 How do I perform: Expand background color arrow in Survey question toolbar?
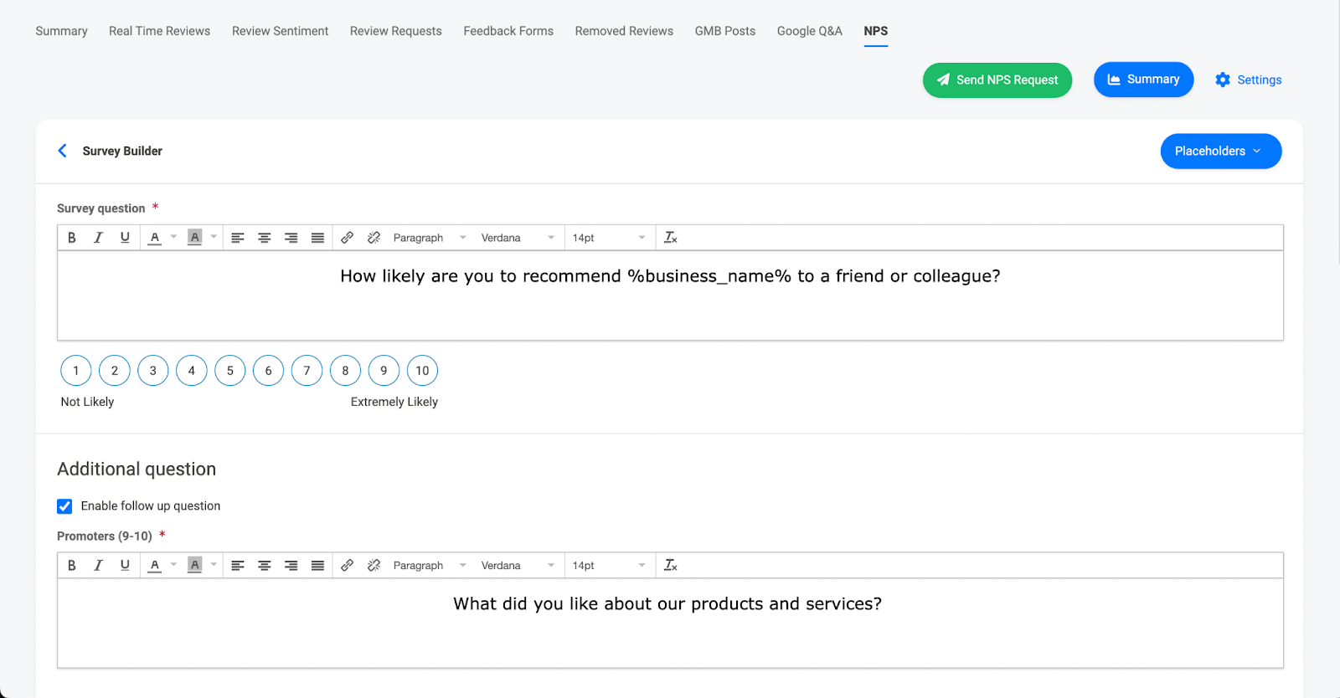pyautogui.click(x=214, y=238)
